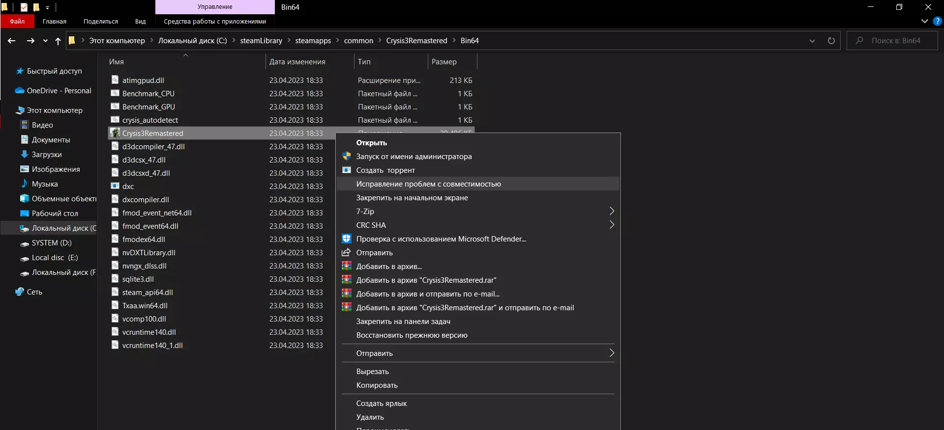Expand the 7-Zip submenu
Viewport: 944px width, 430px height.
click(x=612, y=211)
